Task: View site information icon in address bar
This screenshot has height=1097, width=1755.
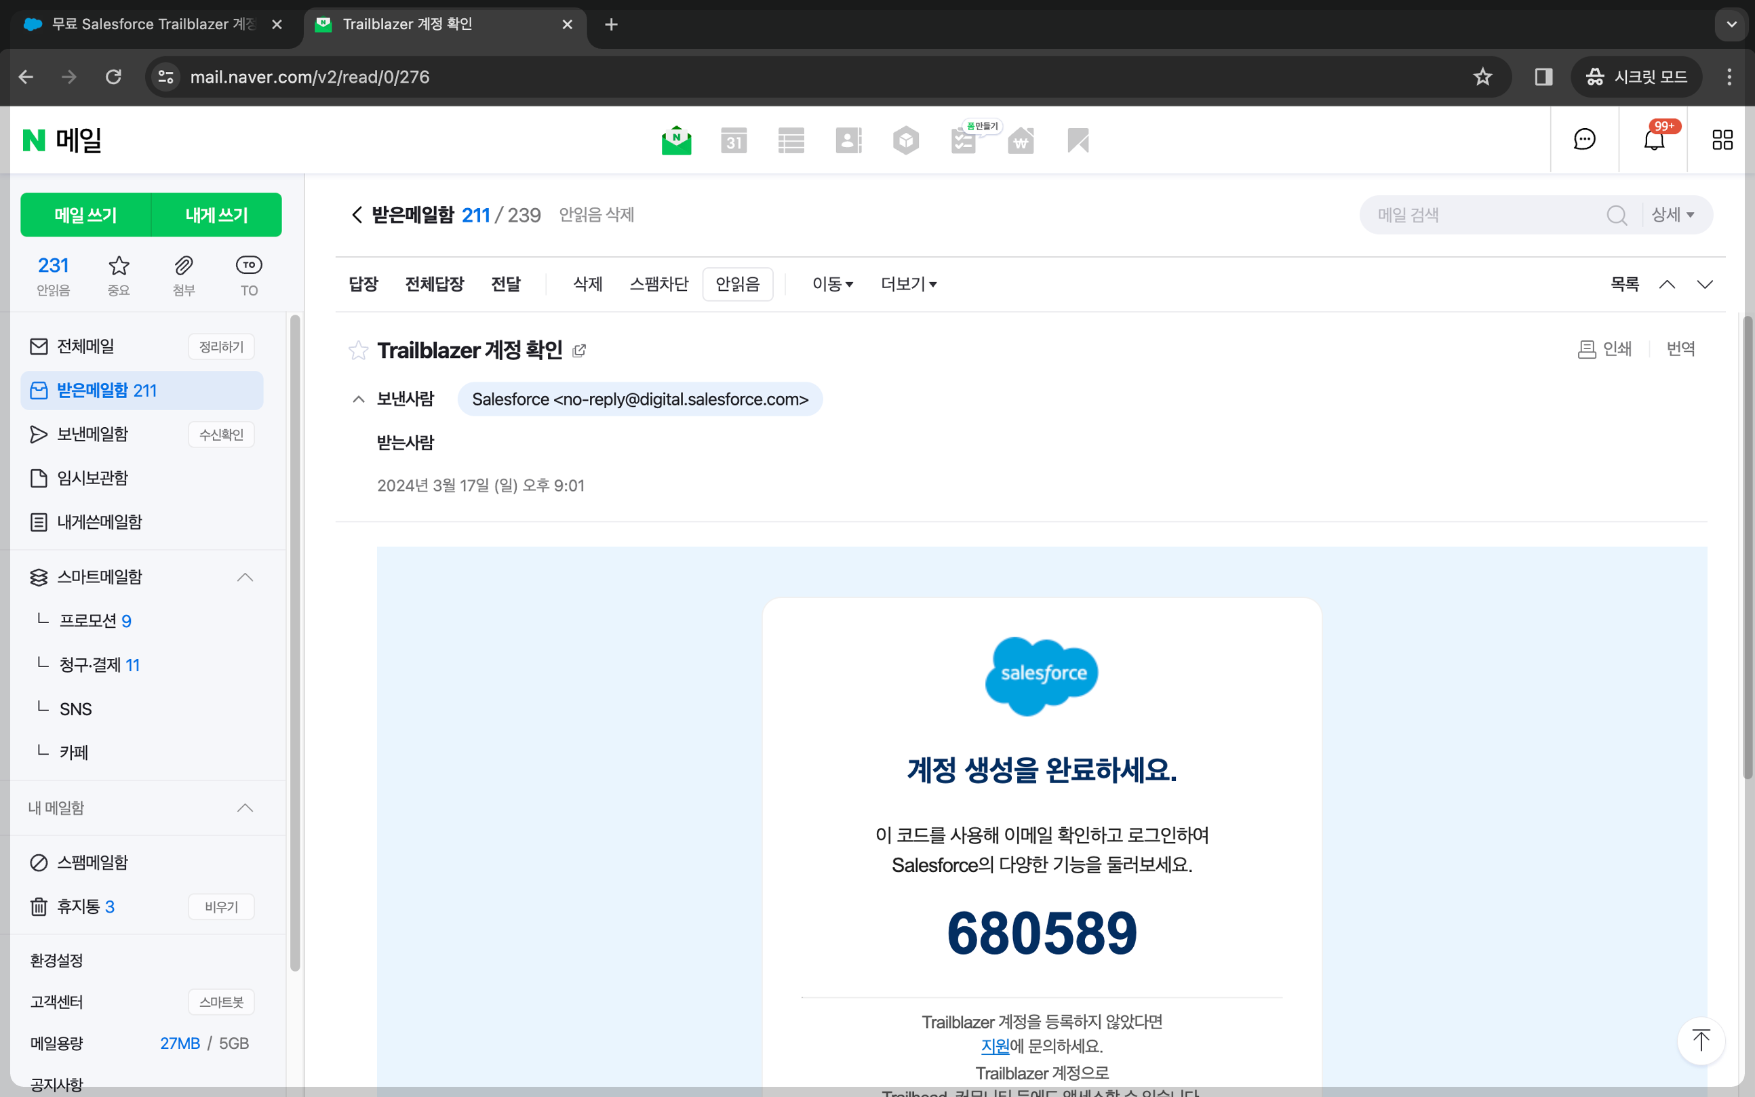Action: click(x=166, y=77)
